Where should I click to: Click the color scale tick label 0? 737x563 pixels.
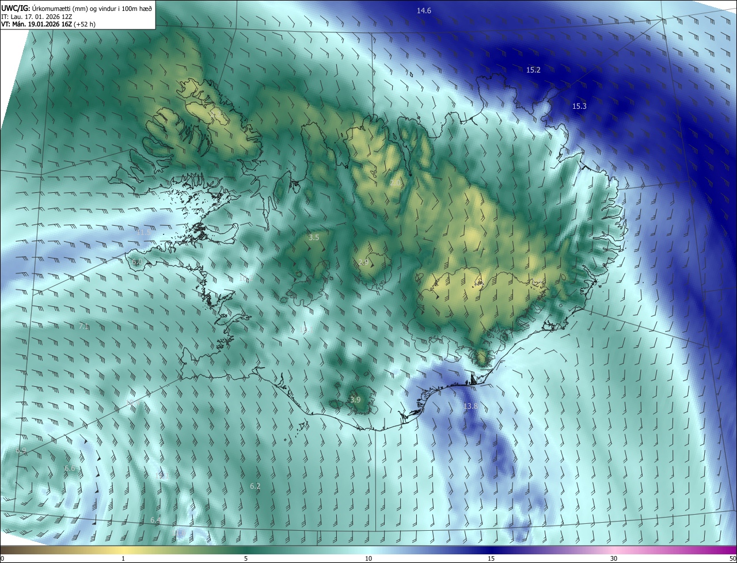pyautogui.click(x=2, y=558)
